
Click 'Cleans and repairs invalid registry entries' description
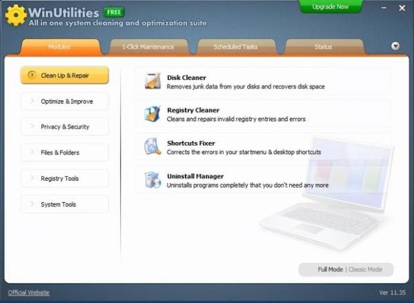[x=236, y=119]
